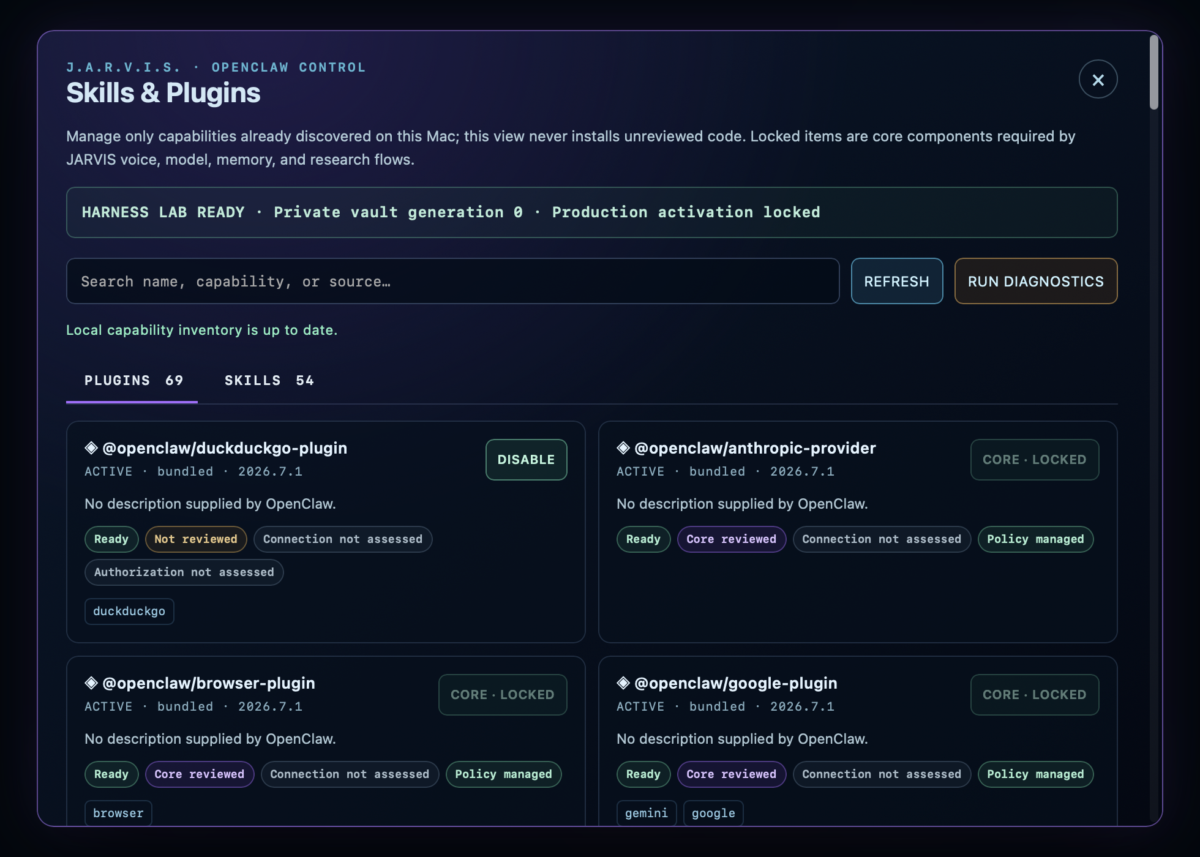The width and height of the screenshot is (1200, 857).
Task: Click Core Locked on google-plugin
Action: (x=1035, y=695)
